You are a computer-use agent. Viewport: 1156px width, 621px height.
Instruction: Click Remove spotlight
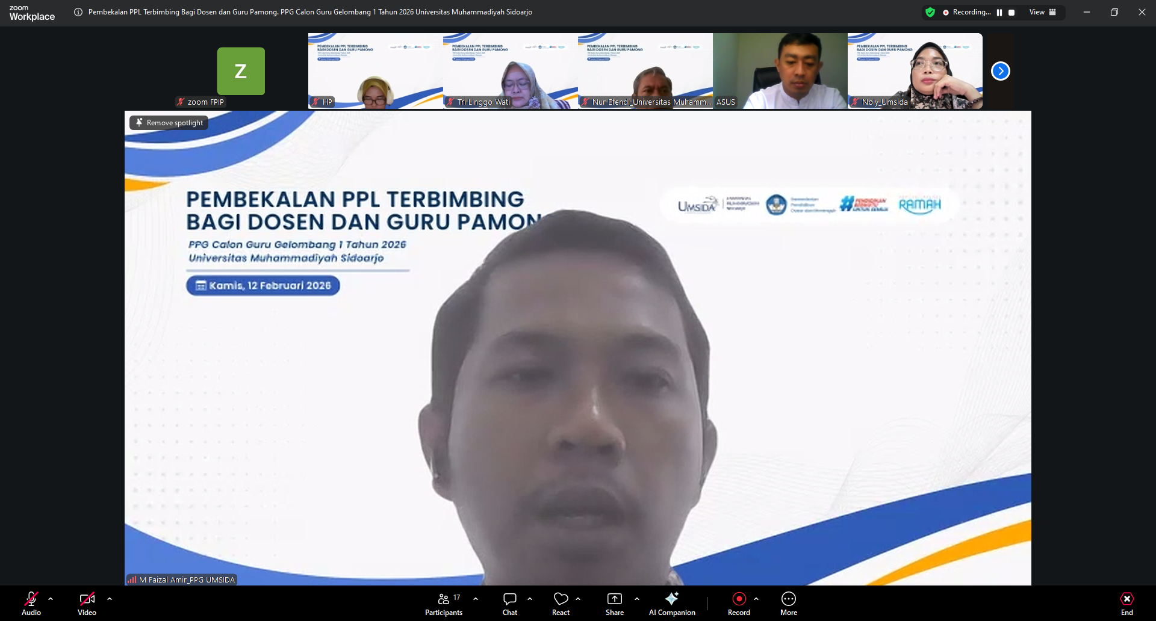(169, 122)
